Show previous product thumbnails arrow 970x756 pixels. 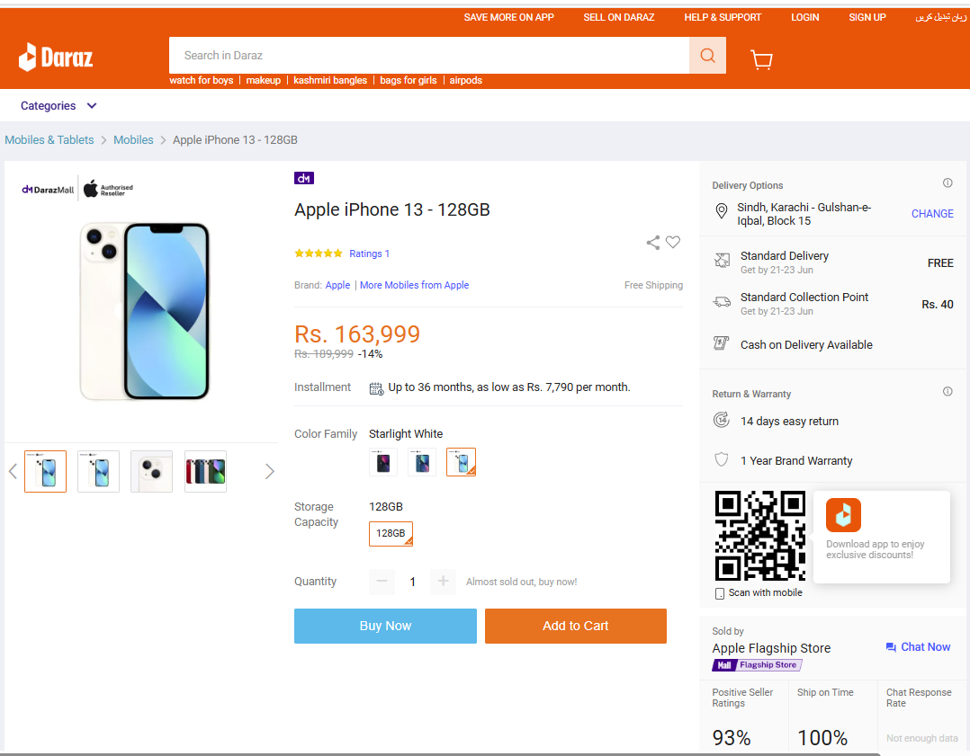(13, 472)
